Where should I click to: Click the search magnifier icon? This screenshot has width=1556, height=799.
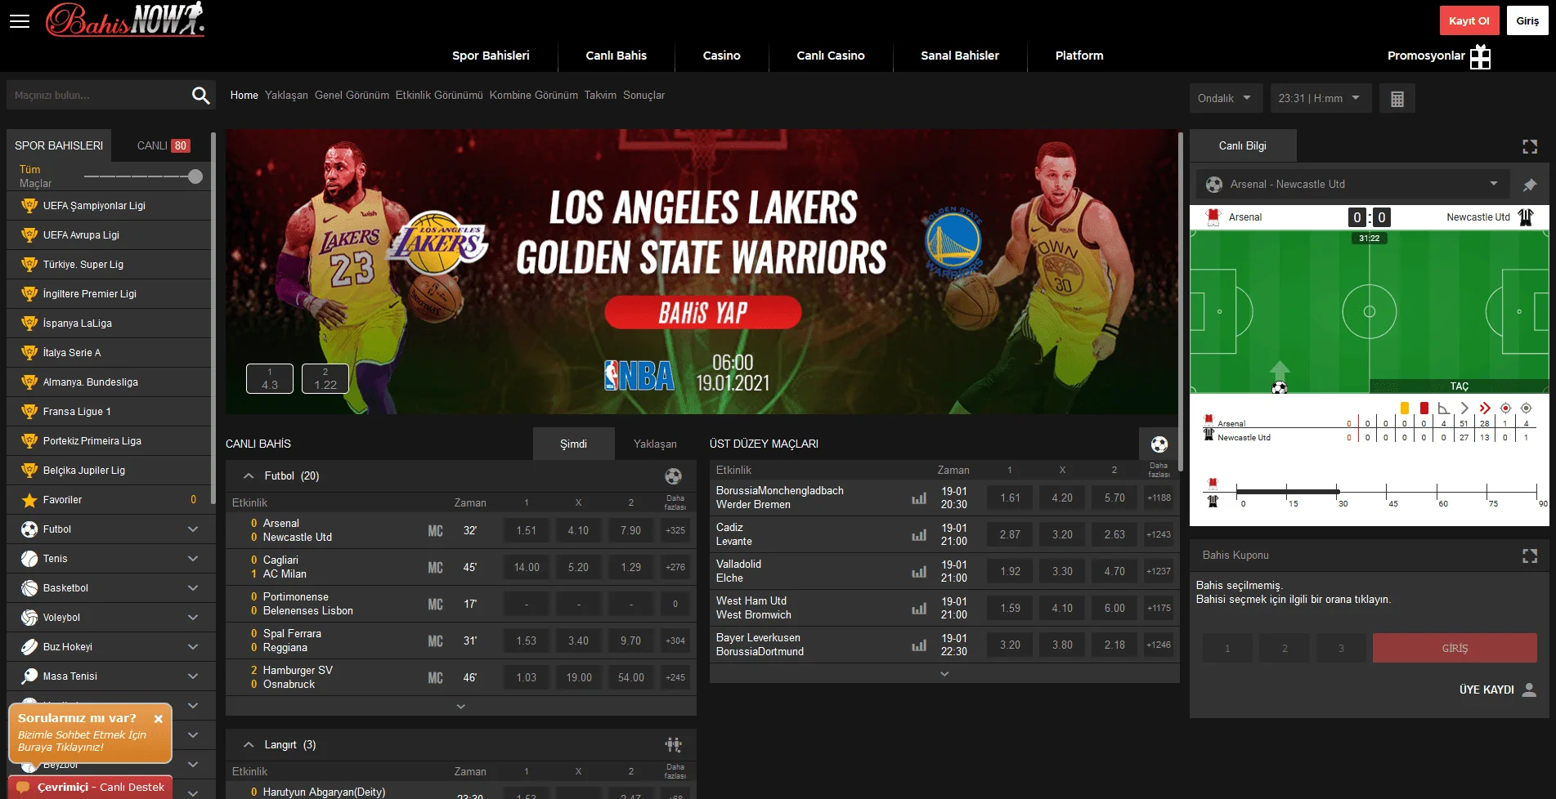(x=200, y=96)
